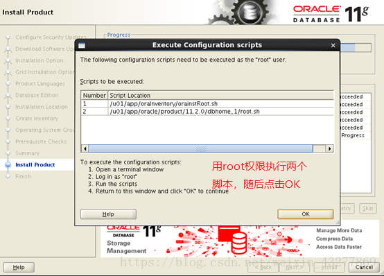
Task: Click the Storage Management banner image
Action: click(x=240, y=241)
